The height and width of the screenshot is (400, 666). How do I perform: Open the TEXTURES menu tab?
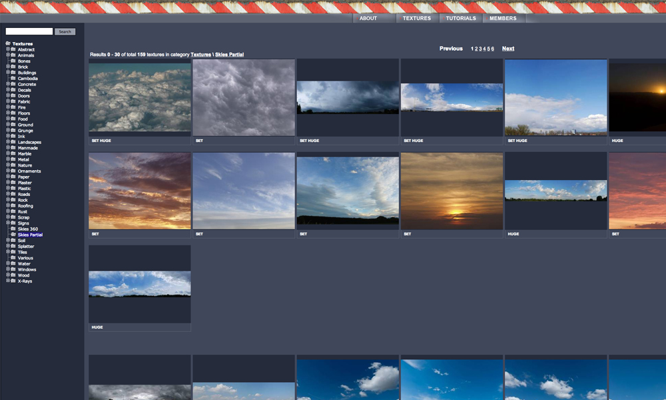click(417, 18)
